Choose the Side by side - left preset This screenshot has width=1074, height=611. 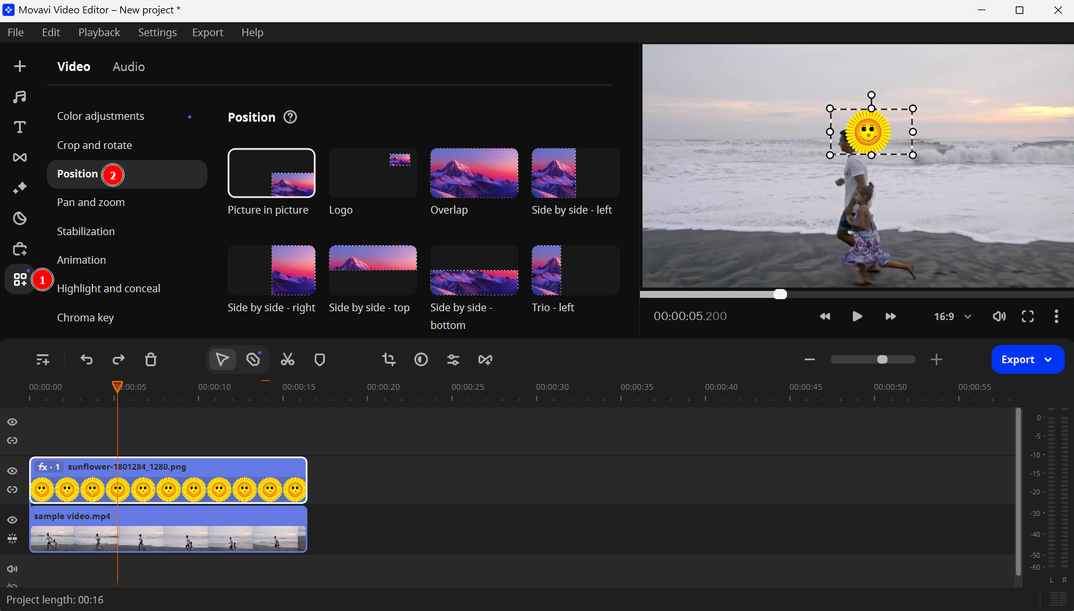(575, 173)
